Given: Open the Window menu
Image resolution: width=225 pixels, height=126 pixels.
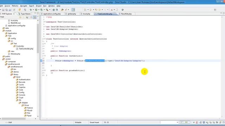Looking at the screenshot, I should (x=51, y=6).
